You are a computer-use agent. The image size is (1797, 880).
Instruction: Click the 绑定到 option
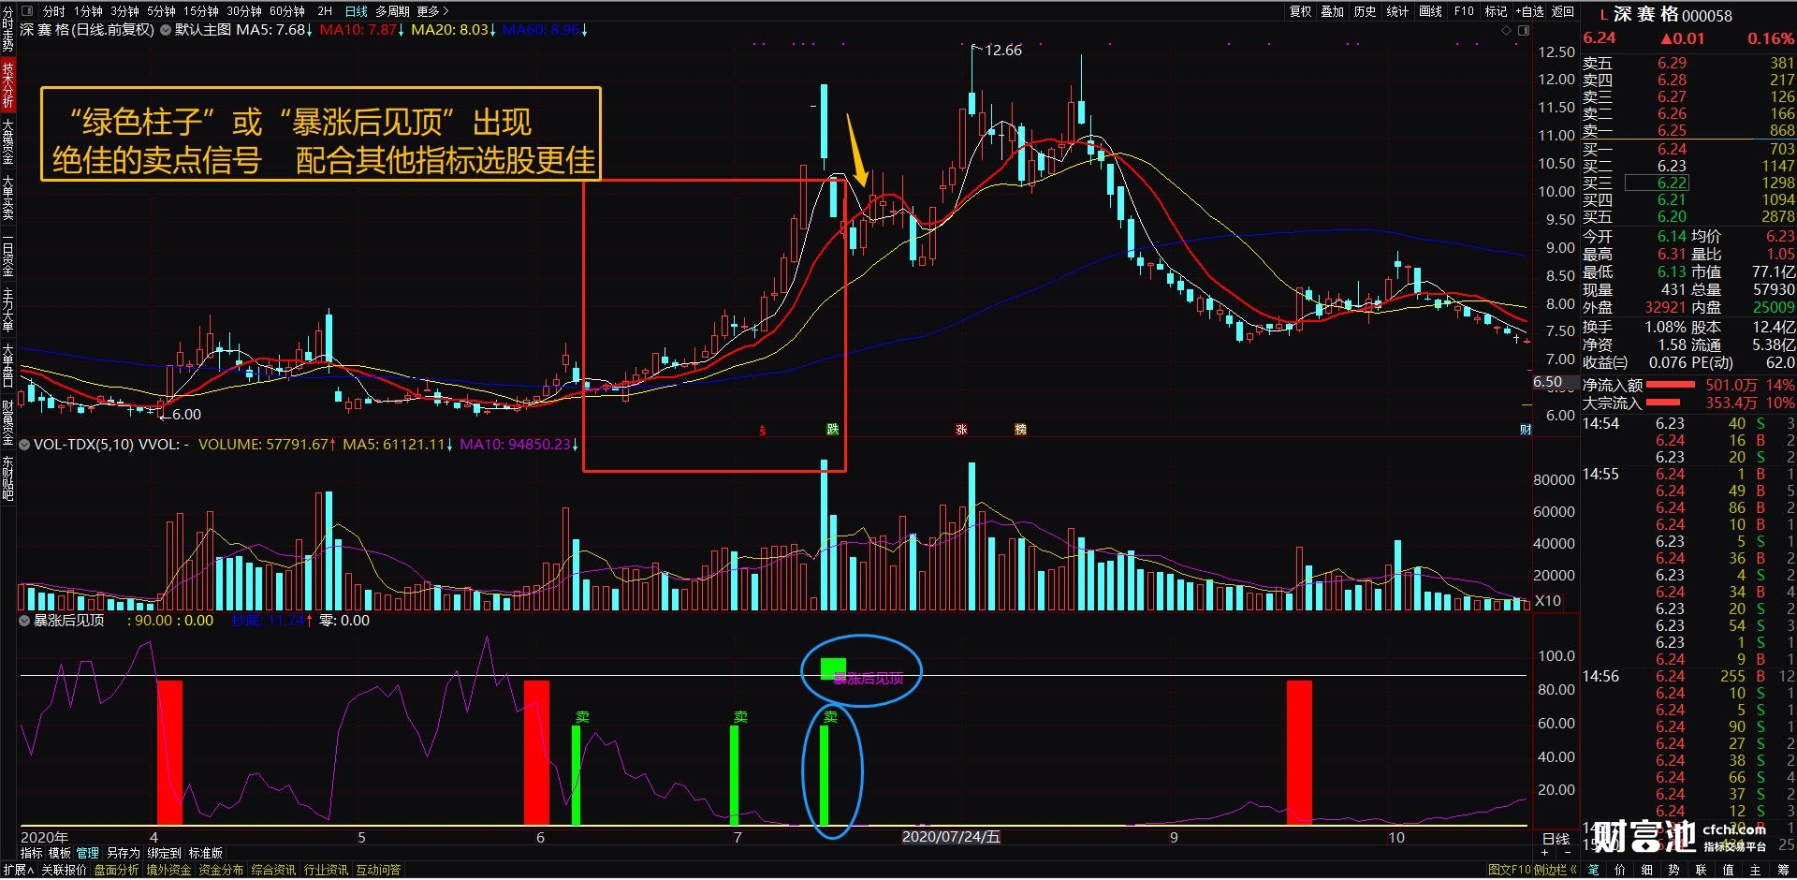164,854
